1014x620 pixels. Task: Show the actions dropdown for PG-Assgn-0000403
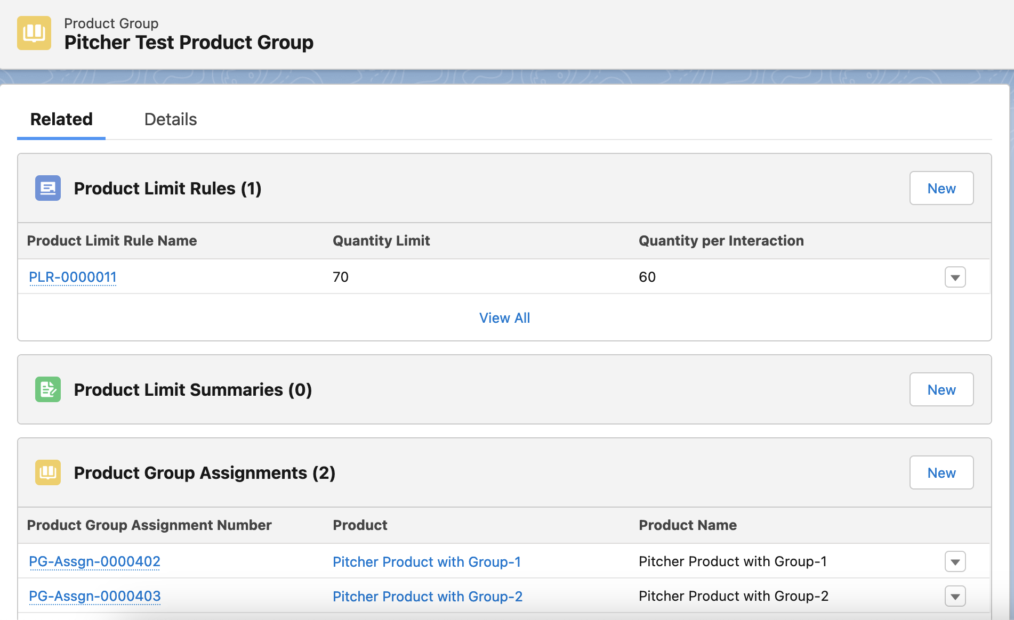click(x=955, y=596)
